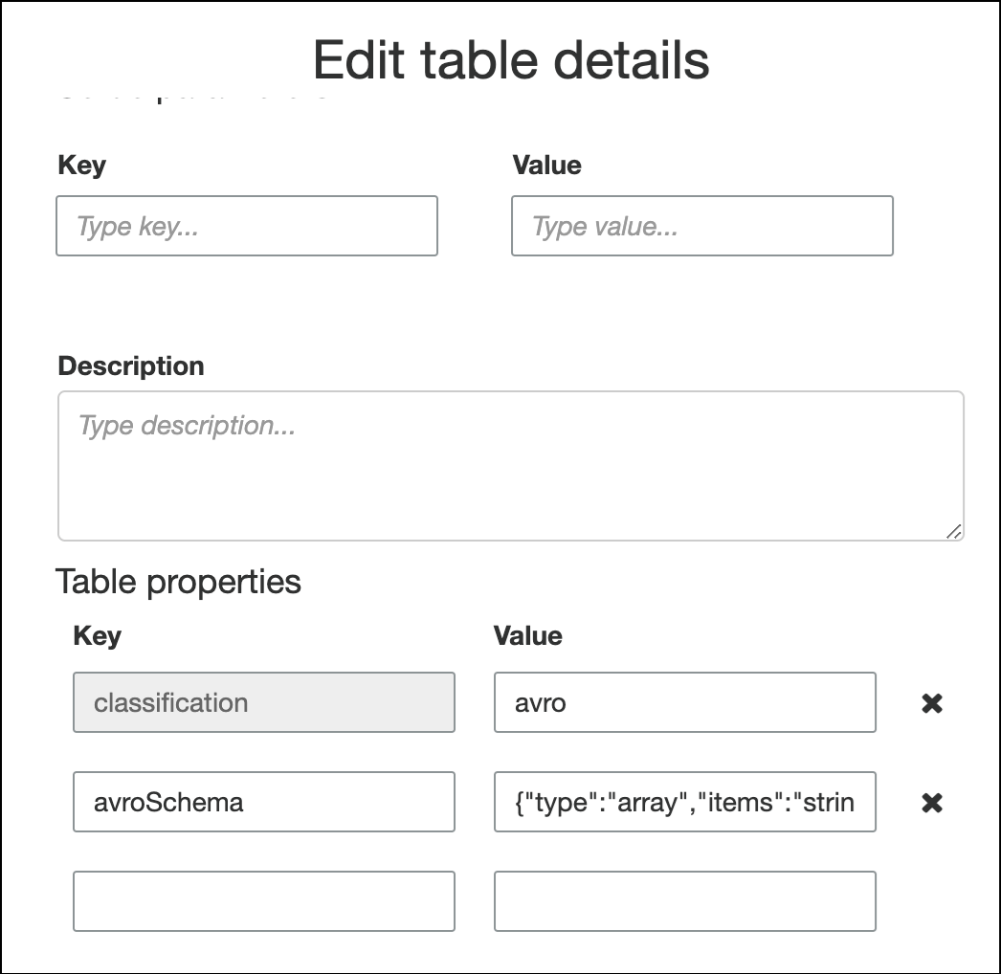Click the Table properties heading
Viewport: 1001px width, 974px height.
click(179, 581)
